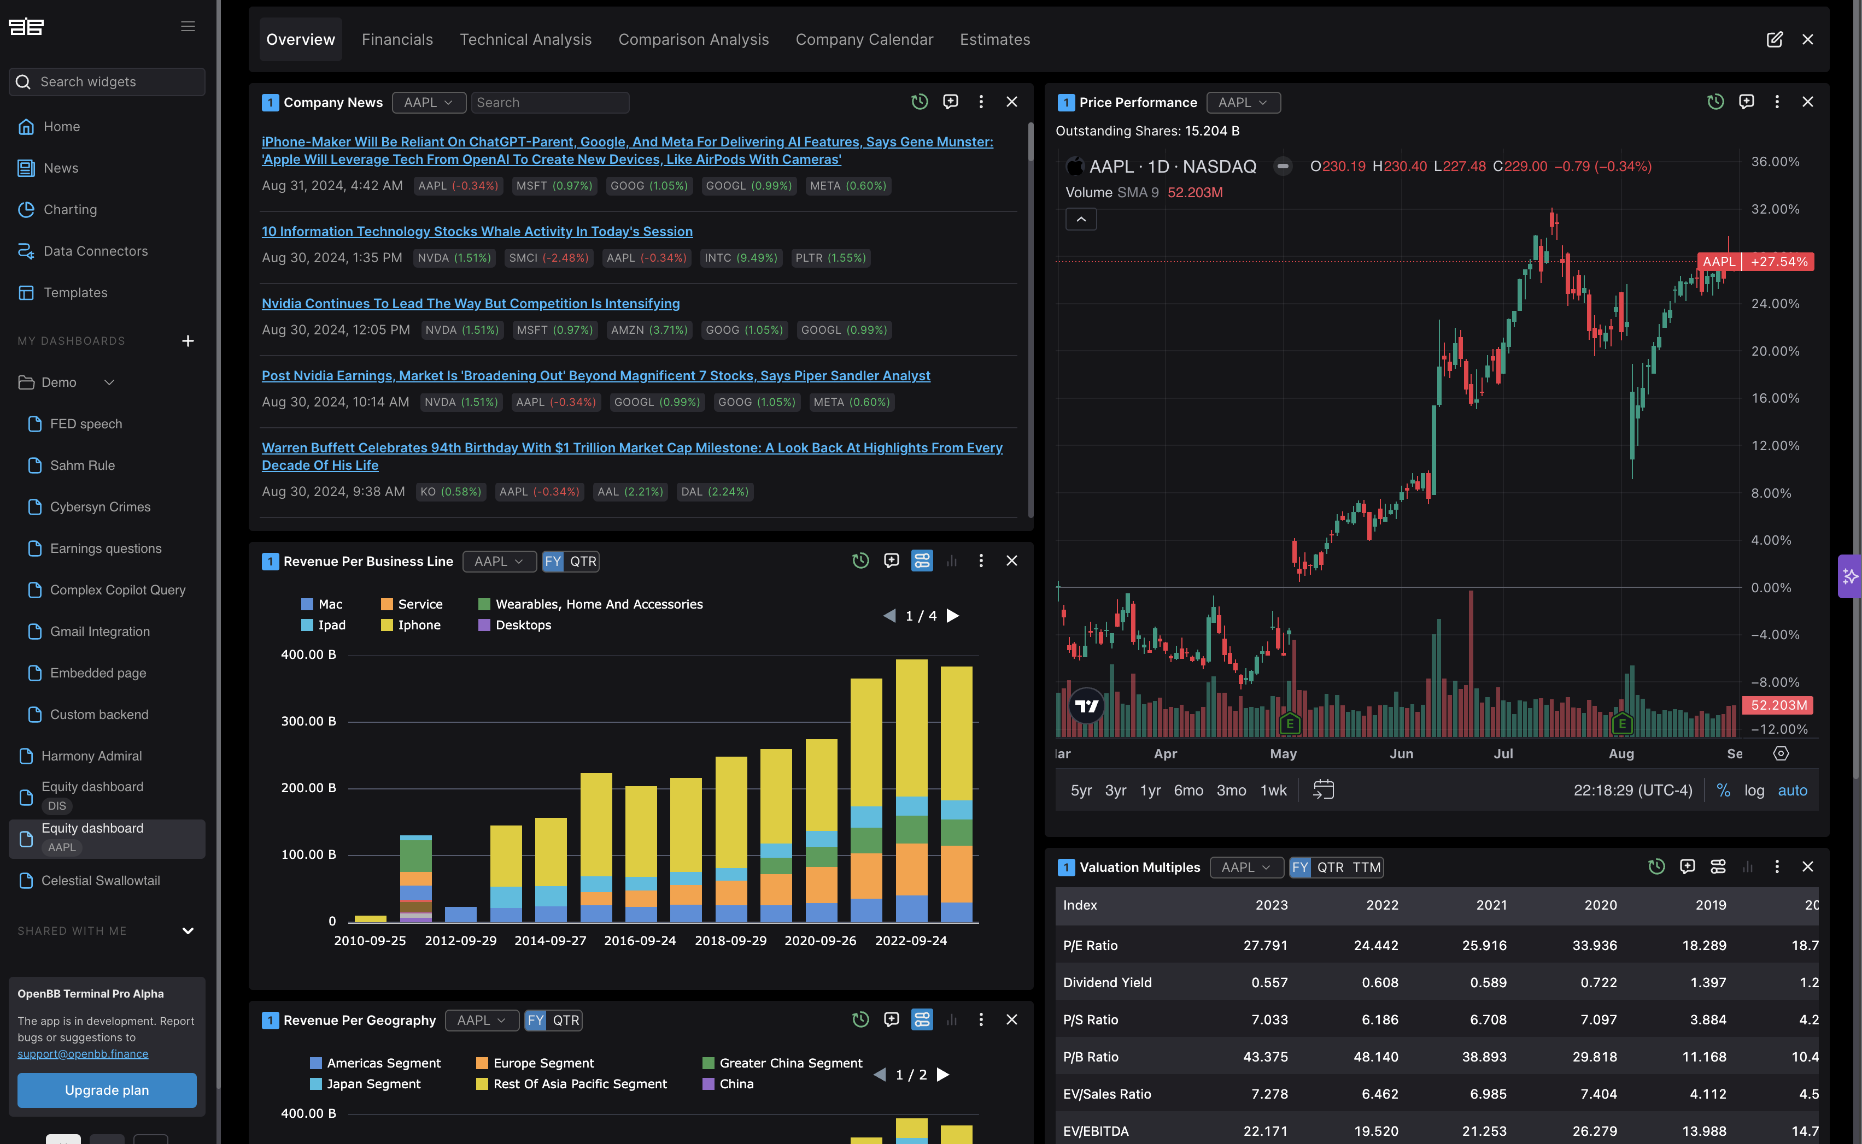1862x1144 pixels.
Task: Open AAPL ticker dropdown in Company News
Action: 429,102
